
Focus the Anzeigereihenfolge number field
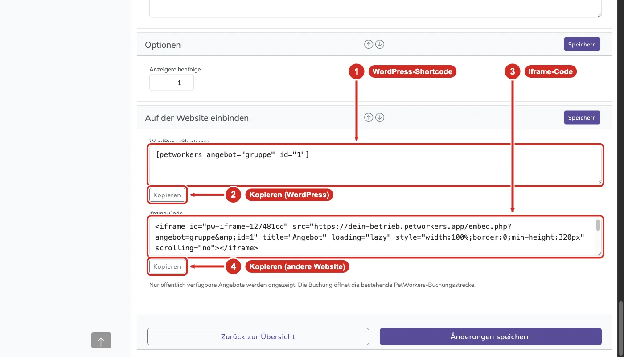point(172,83)
